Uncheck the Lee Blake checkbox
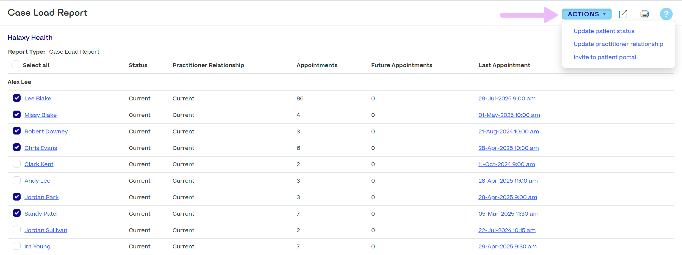This screenshot has width=682, height=255. [x=17, y=98]
